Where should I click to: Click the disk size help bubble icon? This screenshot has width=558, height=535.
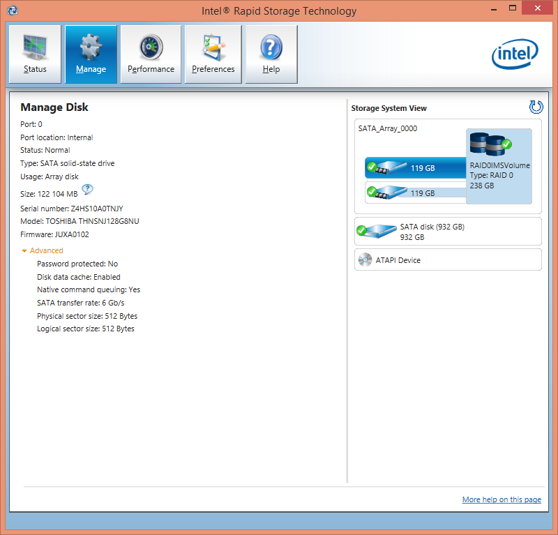tap(87, 189)
